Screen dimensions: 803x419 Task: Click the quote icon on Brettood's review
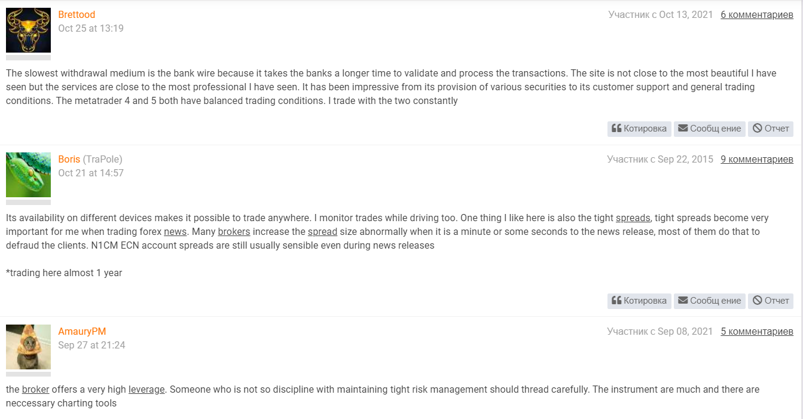click(618, 129)
